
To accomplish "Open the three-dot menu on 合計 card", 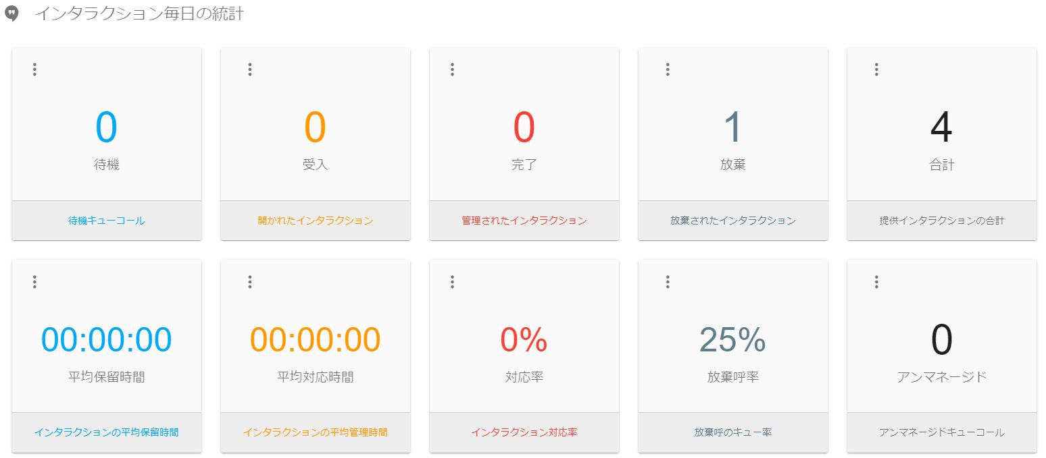I will tap(876, 69).
